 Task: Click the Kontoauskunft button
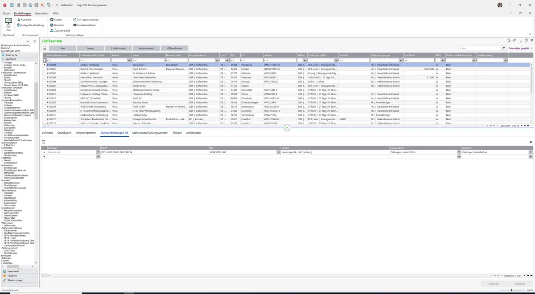click(147, 48)
